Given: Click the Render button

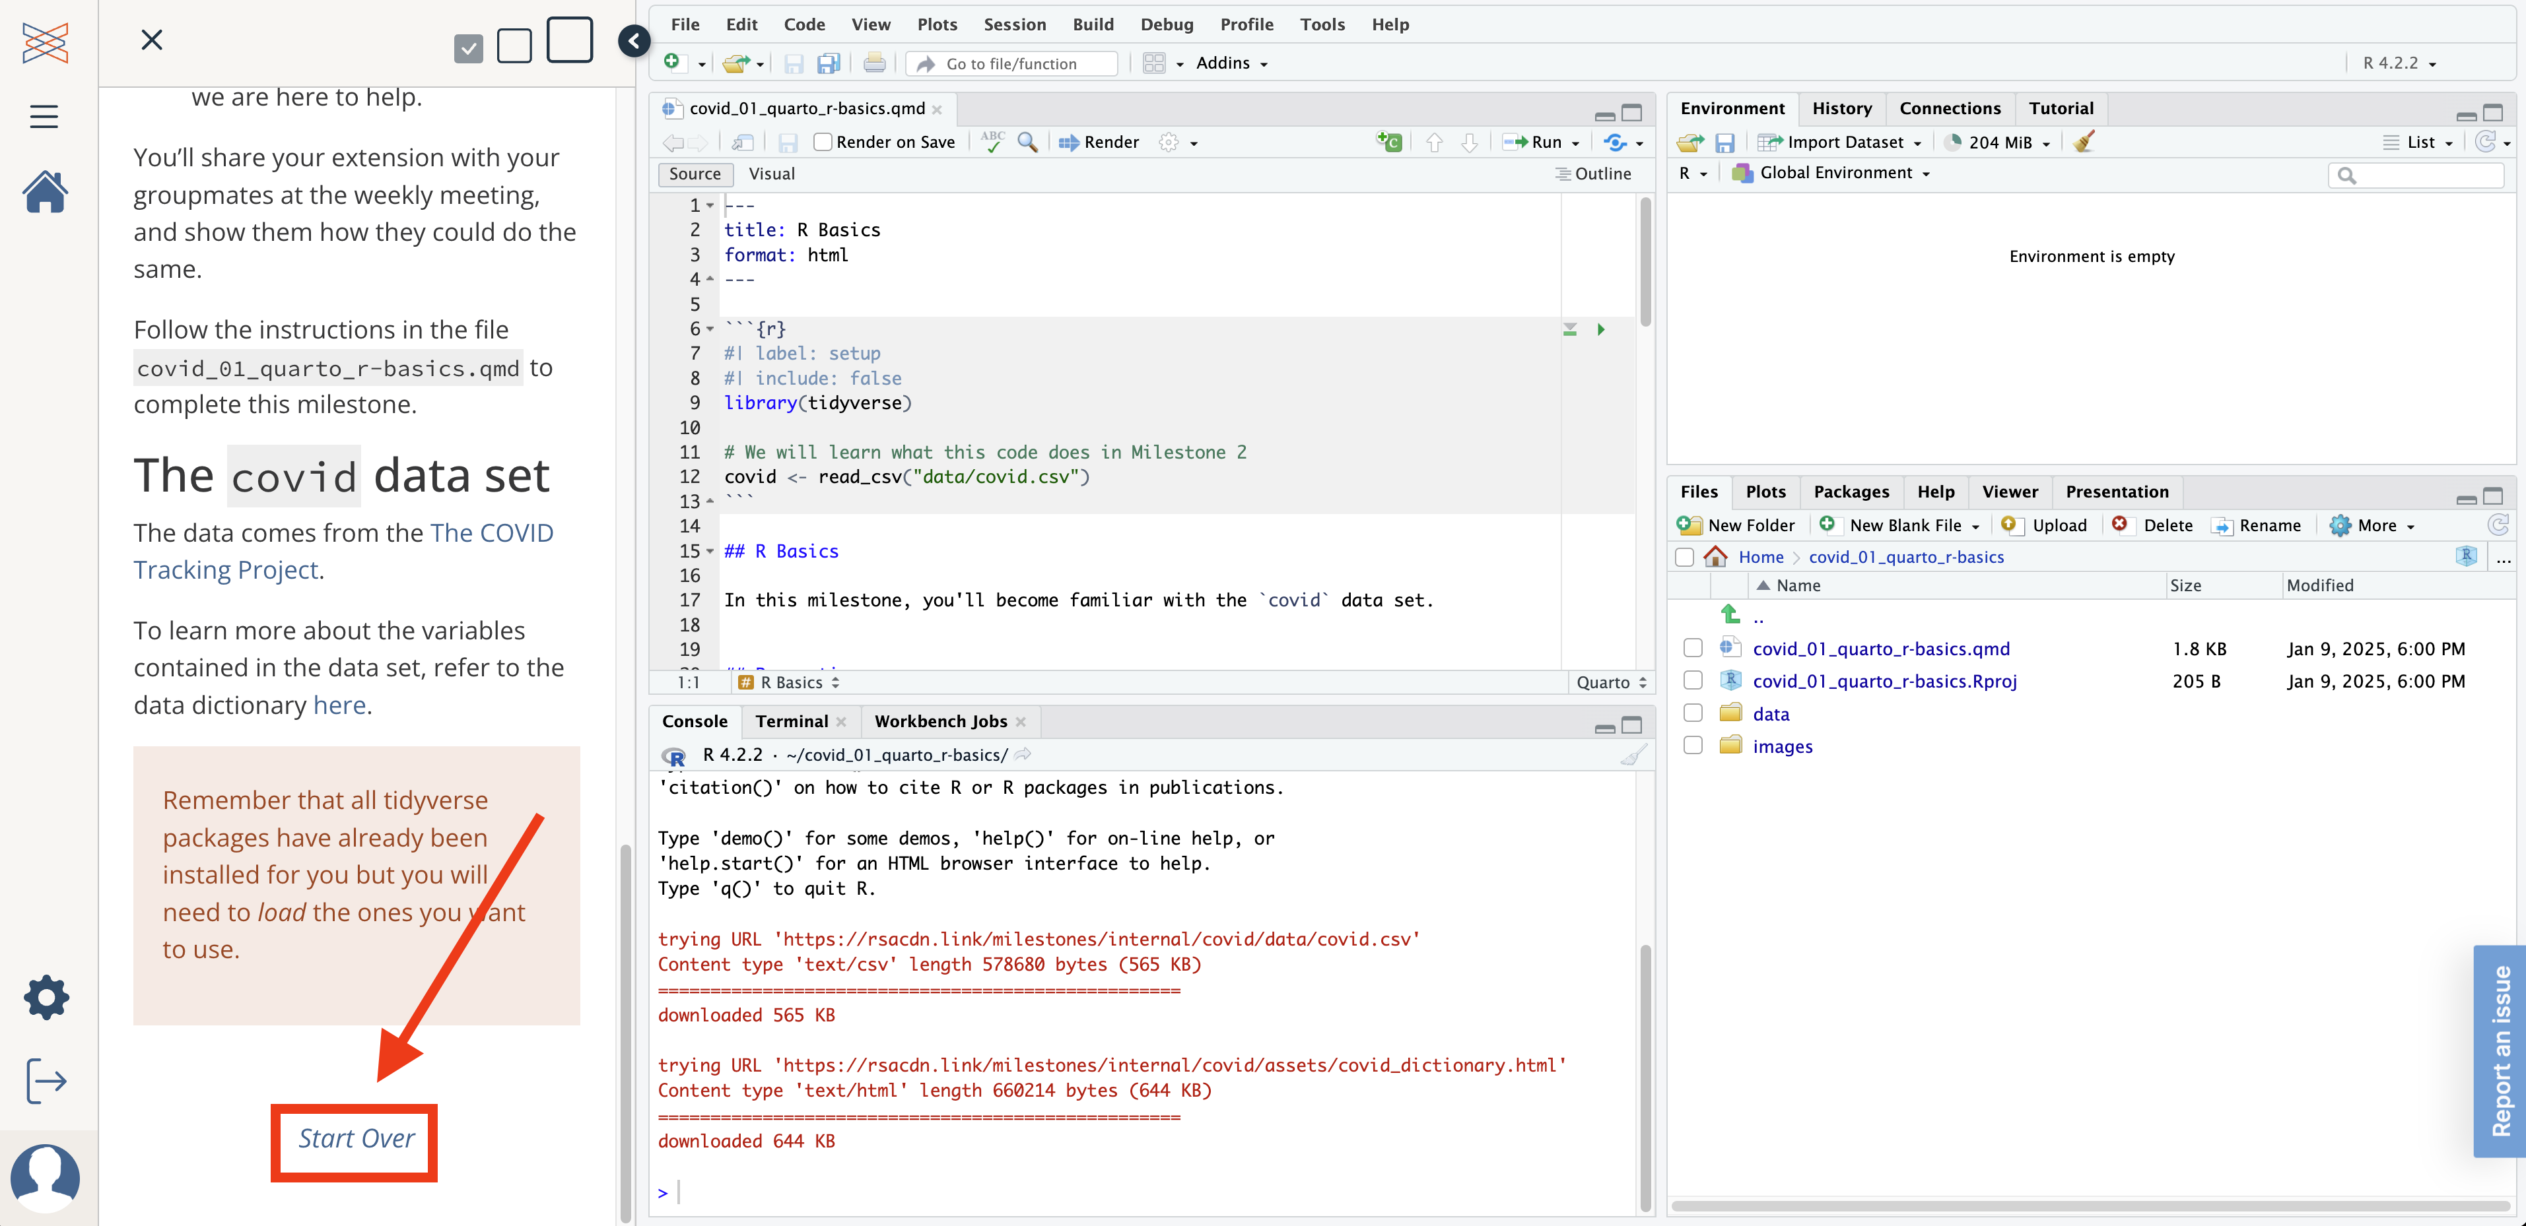Looking at the screenshot, I should tap(1099, 142).
